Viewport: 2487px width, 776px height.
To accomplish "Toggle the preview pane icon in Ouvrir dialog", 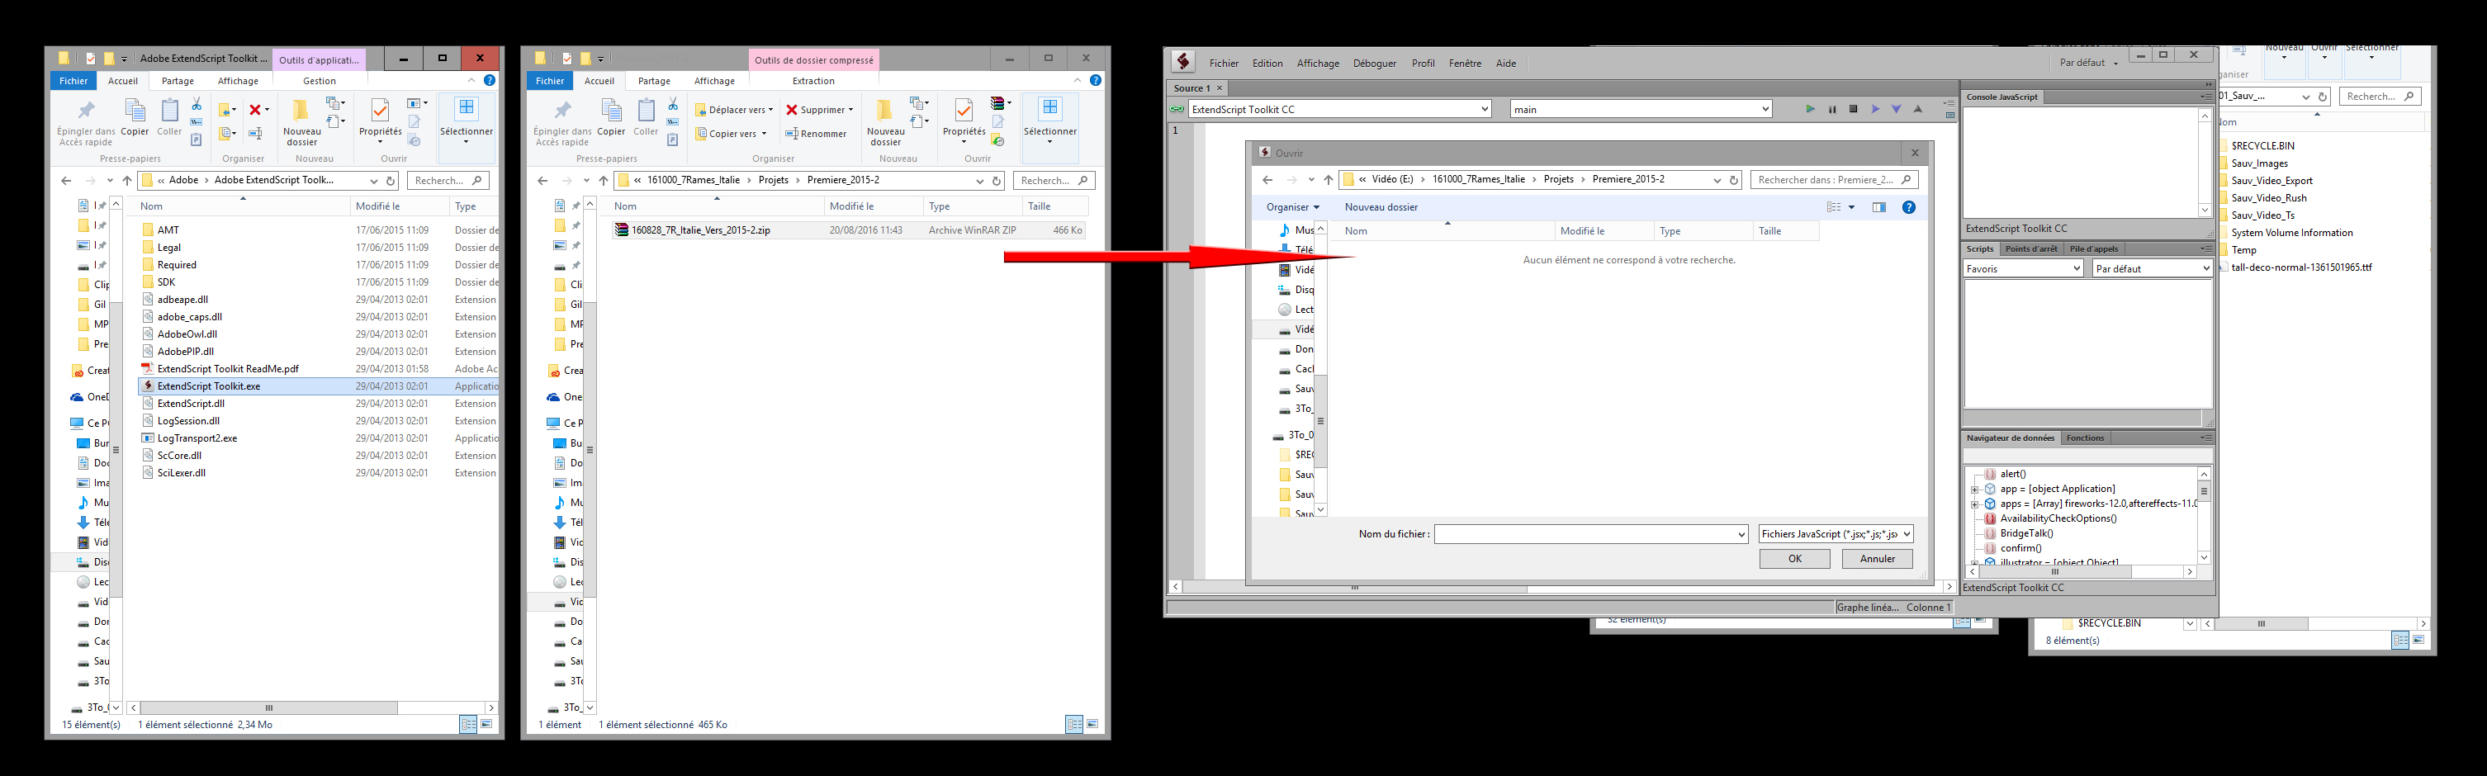I will tap(1878, 207).
